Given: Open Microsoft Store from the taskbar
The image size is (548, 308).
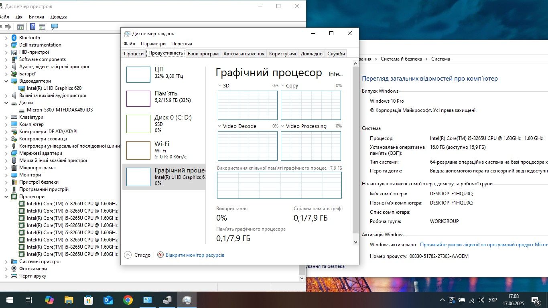Looking at the screenshot, I should (89, 300).
